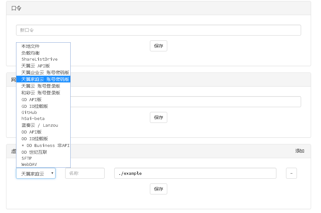Click the ./example path input field
This screenshot has width=321, height=213.
(195, 173)
